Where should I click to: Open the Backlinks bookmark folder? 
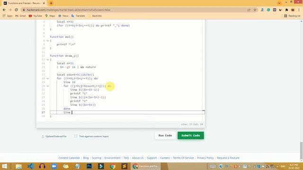[x=95, y=16]
